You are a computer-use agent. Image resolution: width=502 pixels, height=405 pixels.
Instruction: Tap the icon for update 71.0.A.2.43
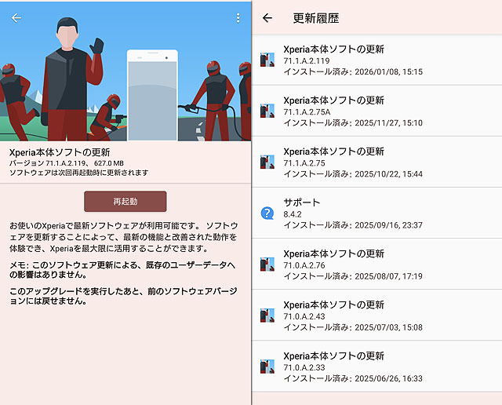[x=267, y=316]
